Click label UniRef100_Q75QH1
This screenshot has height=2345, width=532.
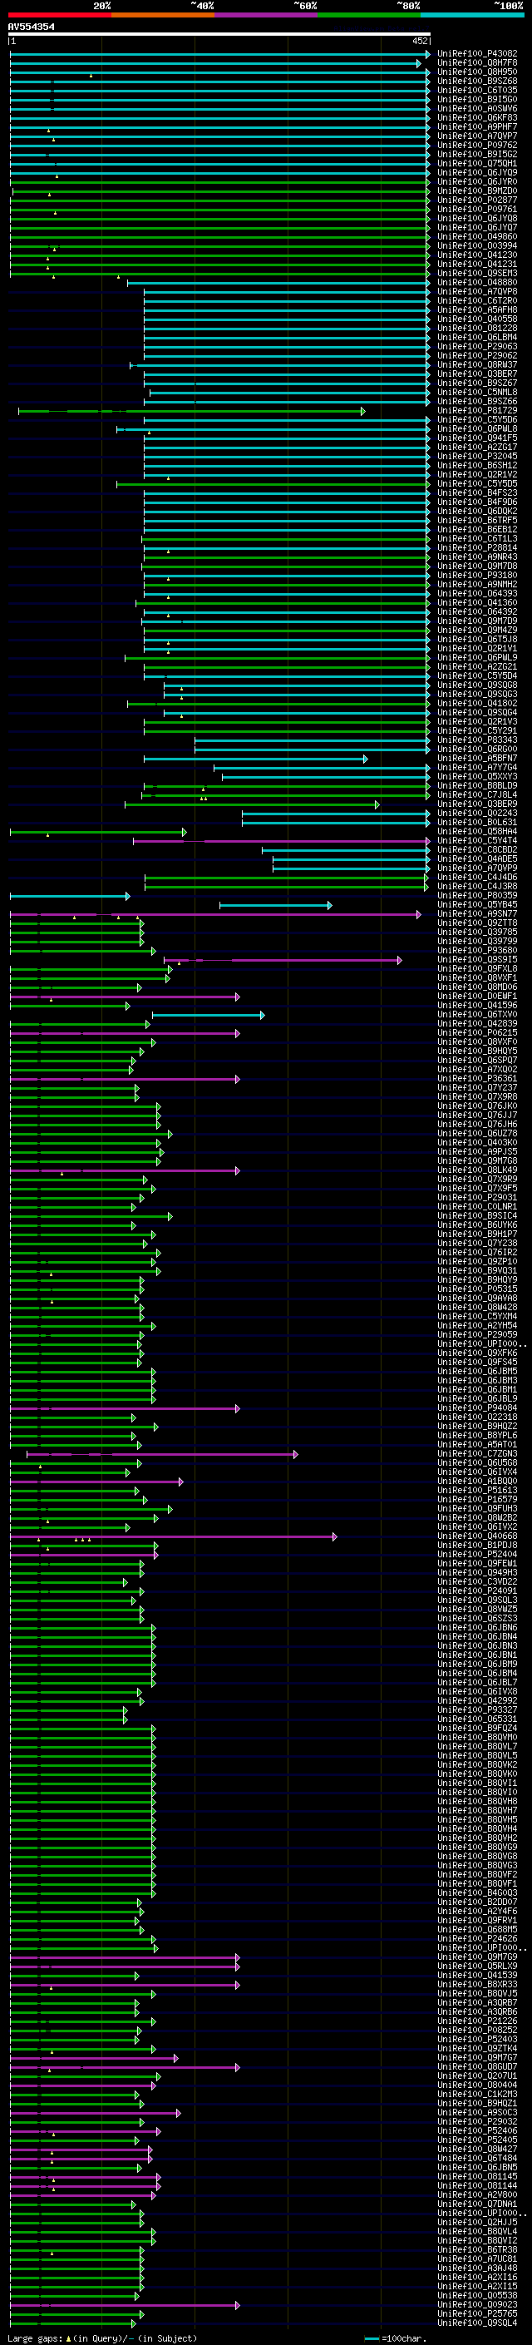tap(477, 164)
